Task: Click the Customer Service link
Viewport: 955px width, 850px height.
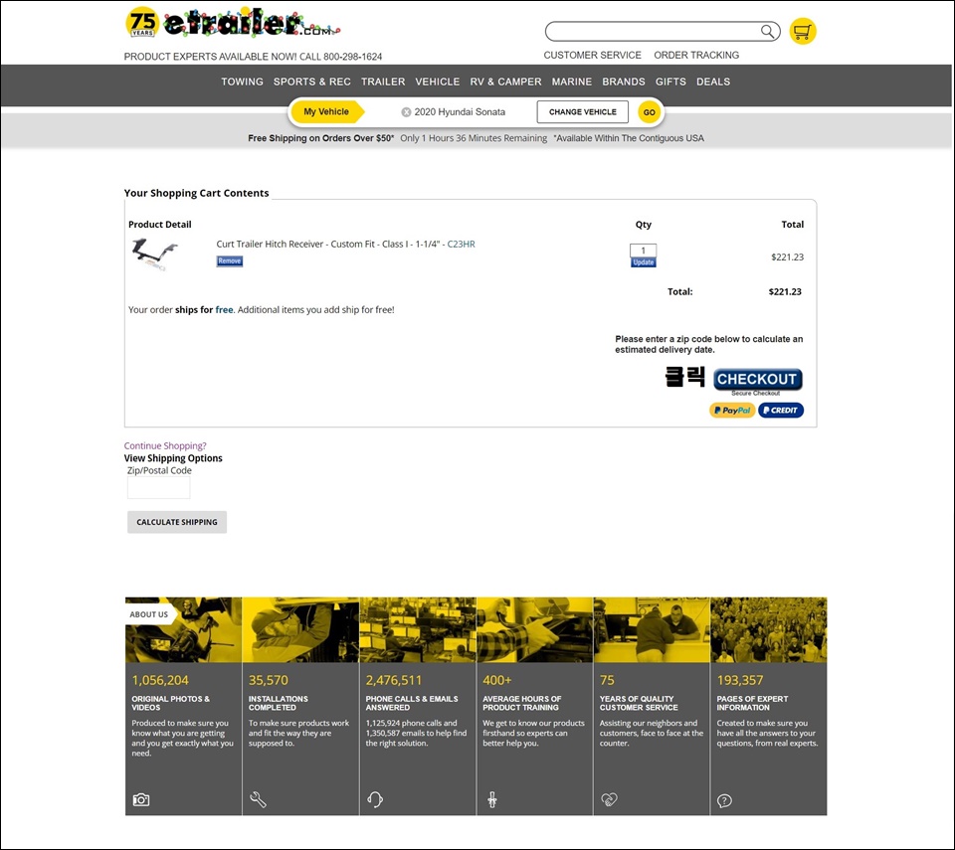Action: [592, 55]
